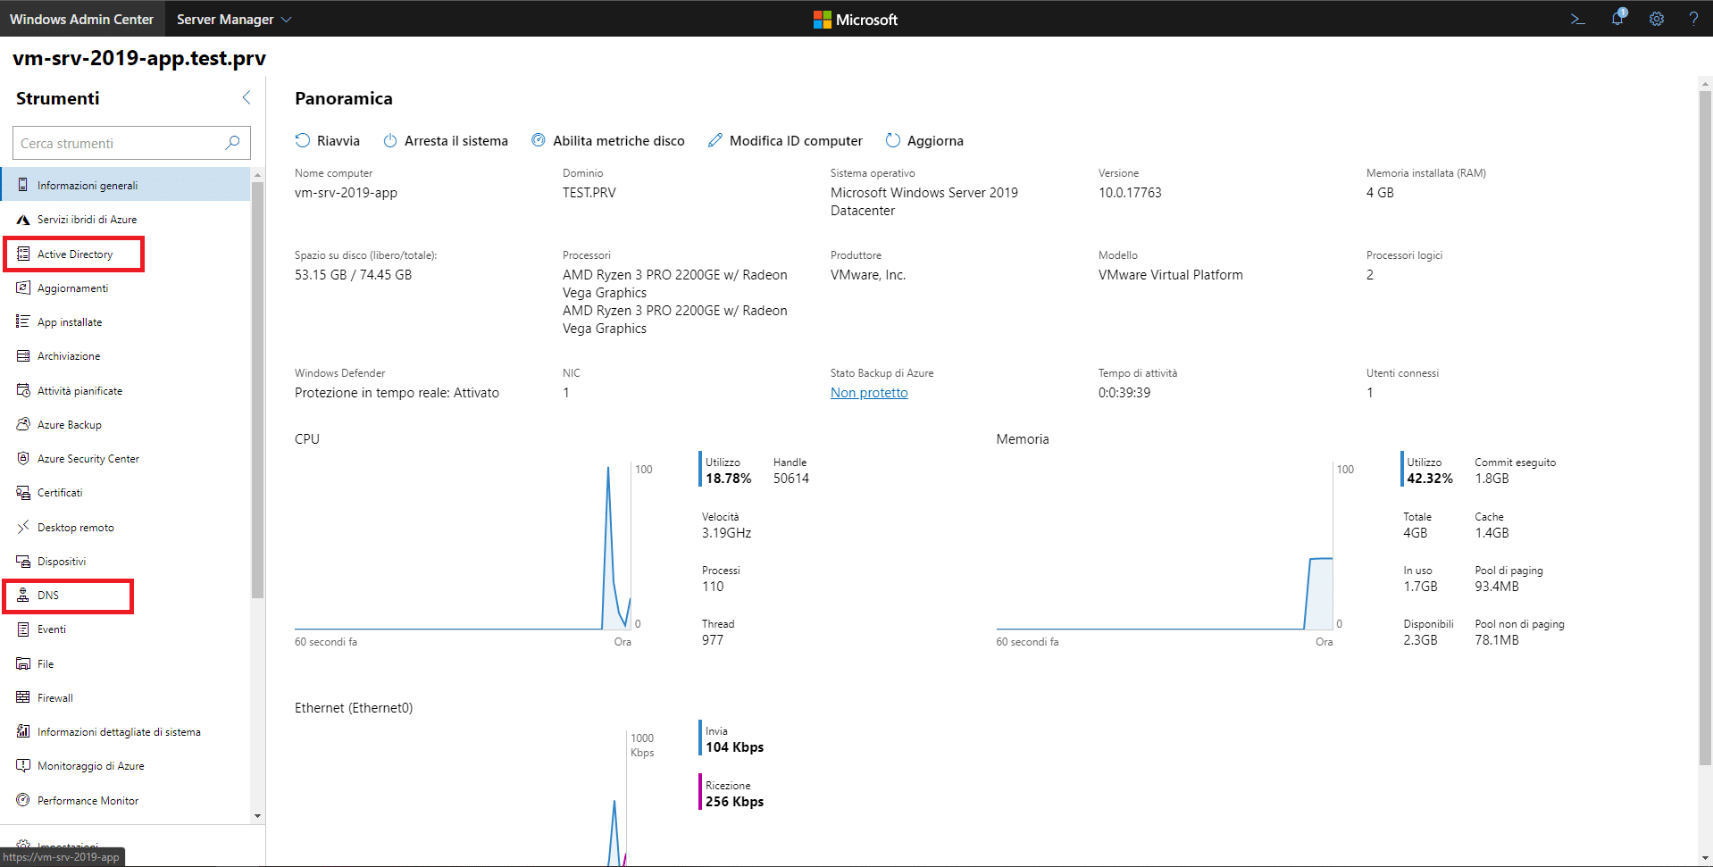
Task: Open the Active Directory tool
Action: pos(75,254)
